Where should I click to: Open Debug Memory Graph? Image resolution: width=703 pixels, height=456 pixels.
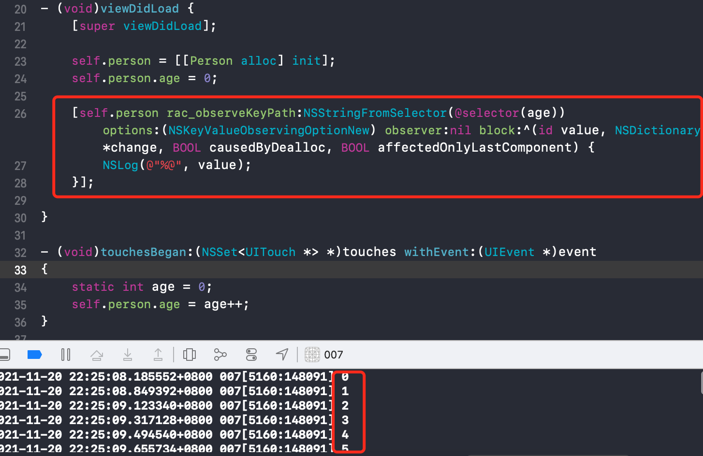point(220,355)
